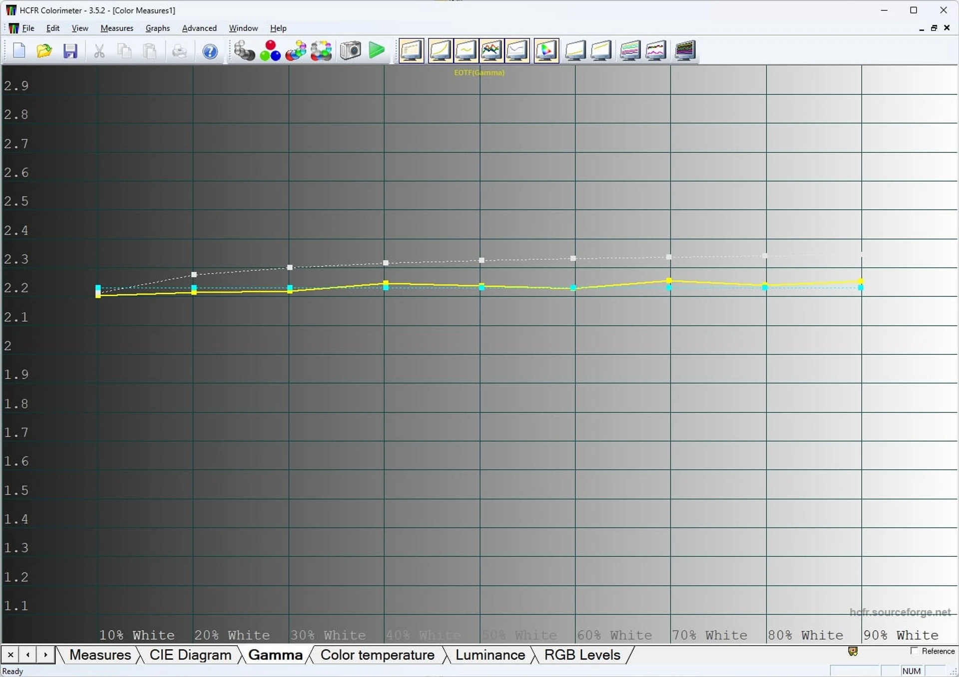Toggle the RGB levels graph monitor icon
Viewport: 959px width, 677px height.
tap(491, 51)
